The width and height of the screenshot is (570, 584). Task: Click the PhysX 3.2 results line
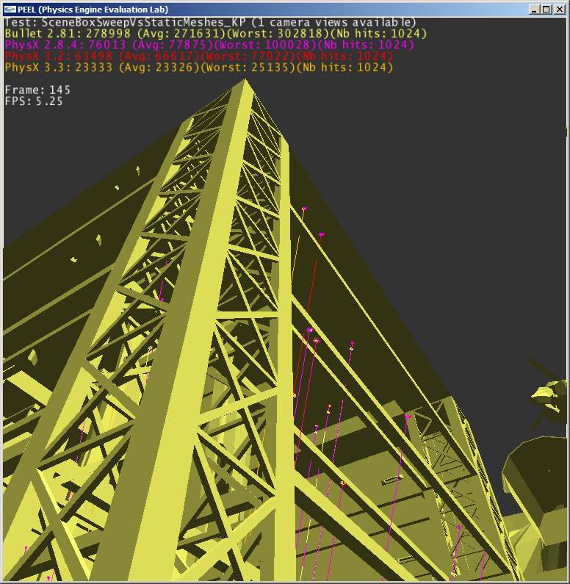(x=199, y=57)
